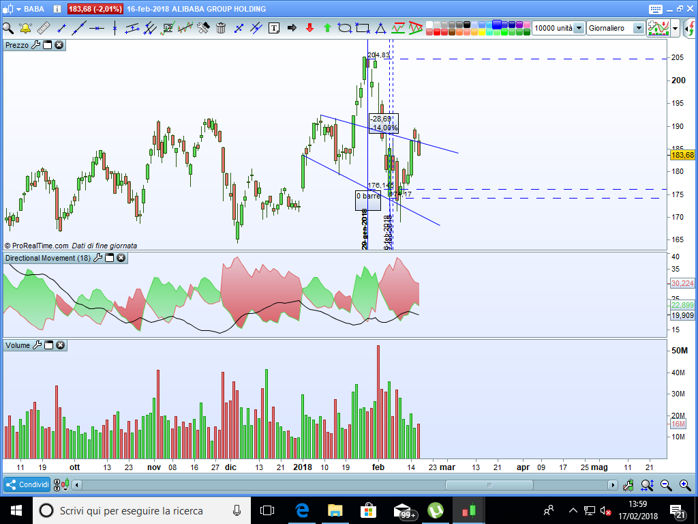Select the short segment drawing tool
This screenshot has height=524, width=698.
pyautogui.click(x=61, y=28)
